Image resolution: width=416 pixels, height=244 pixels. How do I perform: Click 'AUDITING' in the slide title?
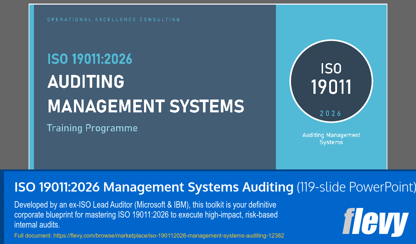coord(86,82)
